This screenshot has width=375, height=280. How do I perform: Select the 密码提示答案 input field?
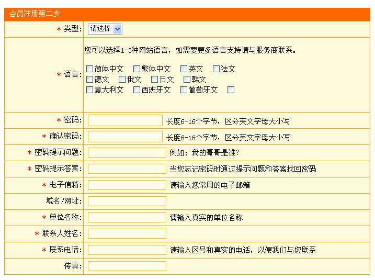(x=127, y=169)
